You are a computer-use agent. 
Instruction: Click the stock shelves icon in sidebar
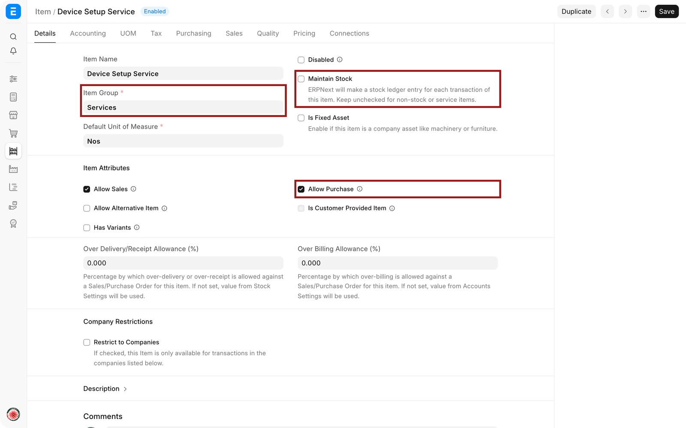pos(13,151)
